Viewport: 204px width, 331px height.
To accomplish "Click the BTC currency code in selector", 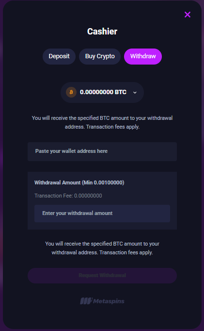I will [x=121, y=92].
